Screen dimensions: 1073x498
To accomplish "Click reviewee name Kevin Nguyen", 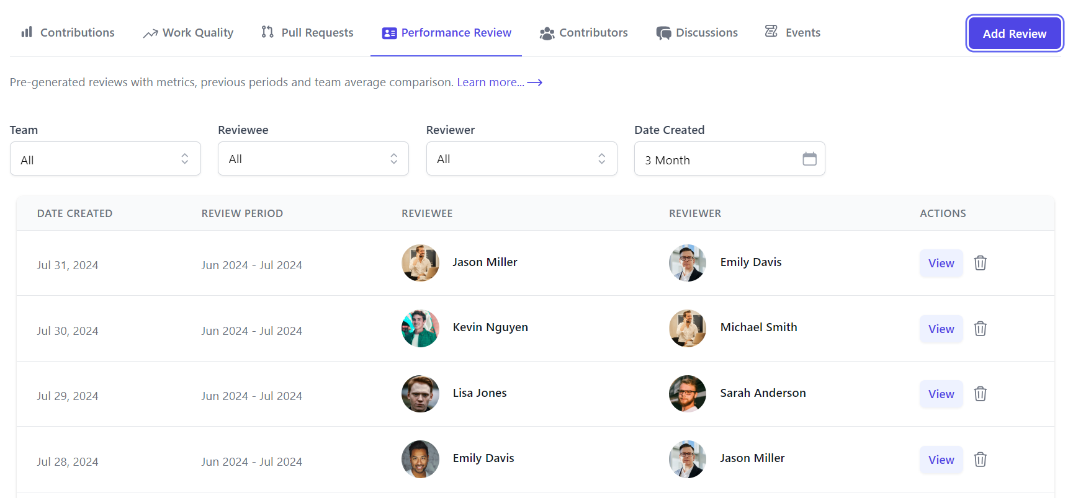I will [x=490, y=327].
